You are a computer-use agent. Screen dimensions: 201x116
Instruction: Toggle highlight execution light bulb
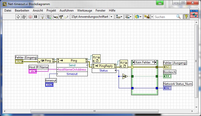(x=43, y=17)
